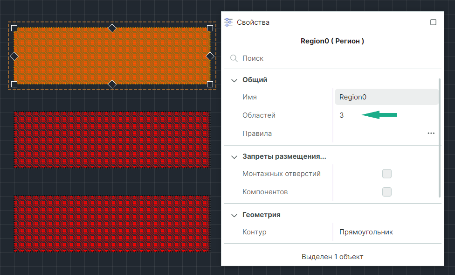
Task: Click top-middle diamond handle of region
Action: pos(112,28)
